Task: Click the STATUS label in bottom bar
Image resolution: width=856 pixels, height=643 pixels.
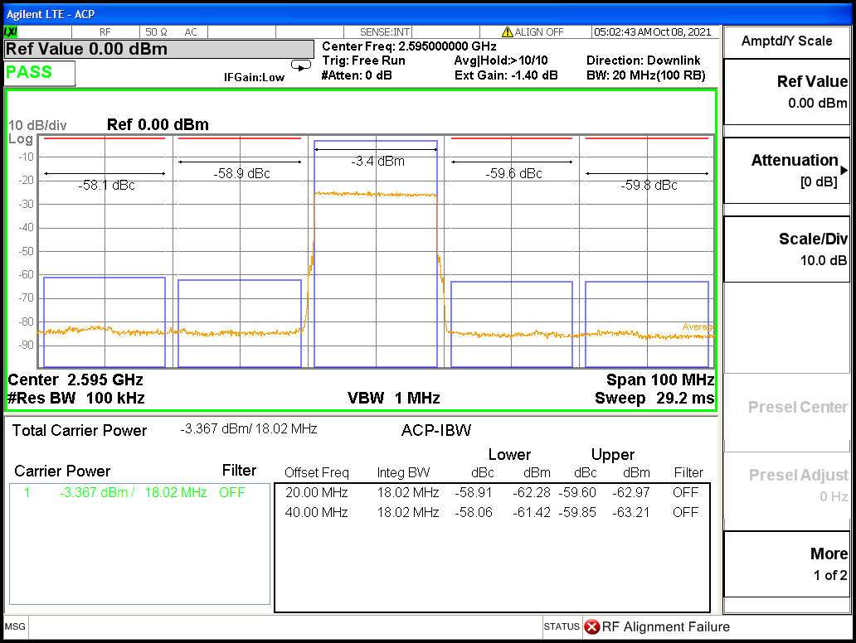Action: tap(562, 627)
